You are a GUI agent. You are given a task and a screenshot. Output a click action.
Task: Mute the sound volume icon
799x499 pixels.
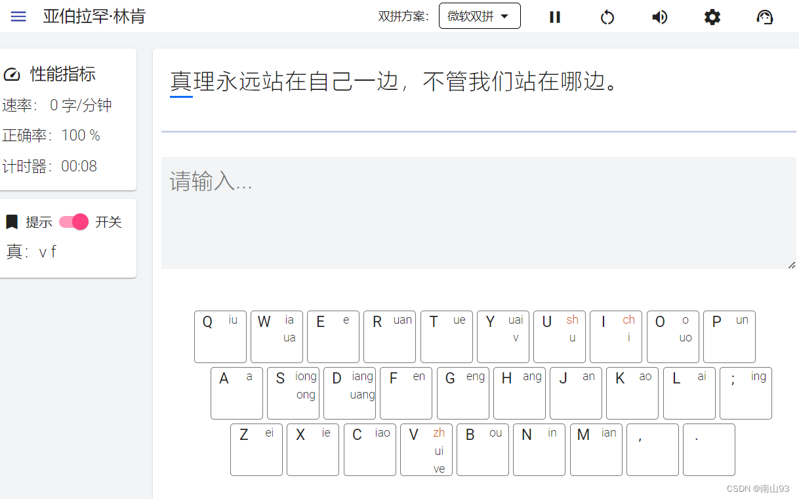click(x=660, y=17)
